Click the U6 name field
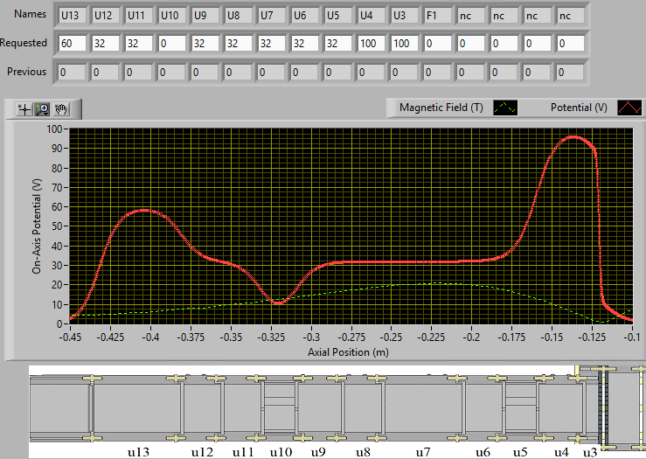Screen dimensions: 646x459 point(305,16)
